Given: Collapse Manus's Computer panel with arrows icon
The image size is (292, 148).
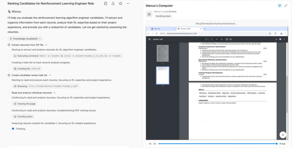Looking at the screenshot, I should (x=286, y=6).
